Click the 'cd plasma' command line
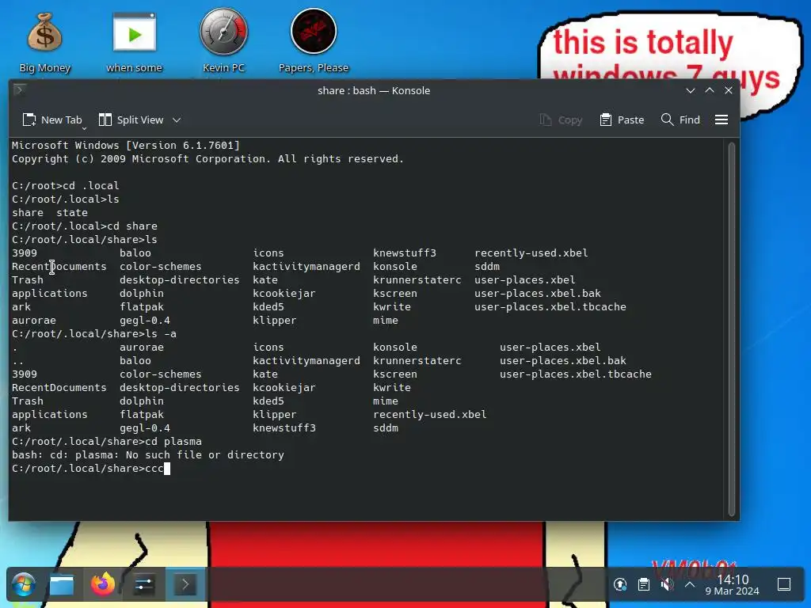 click(x=107, y=442)
